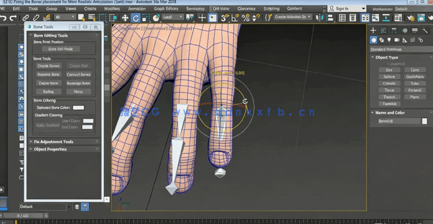
Task: Select the Lights category bulb icon
Action: 389,40
